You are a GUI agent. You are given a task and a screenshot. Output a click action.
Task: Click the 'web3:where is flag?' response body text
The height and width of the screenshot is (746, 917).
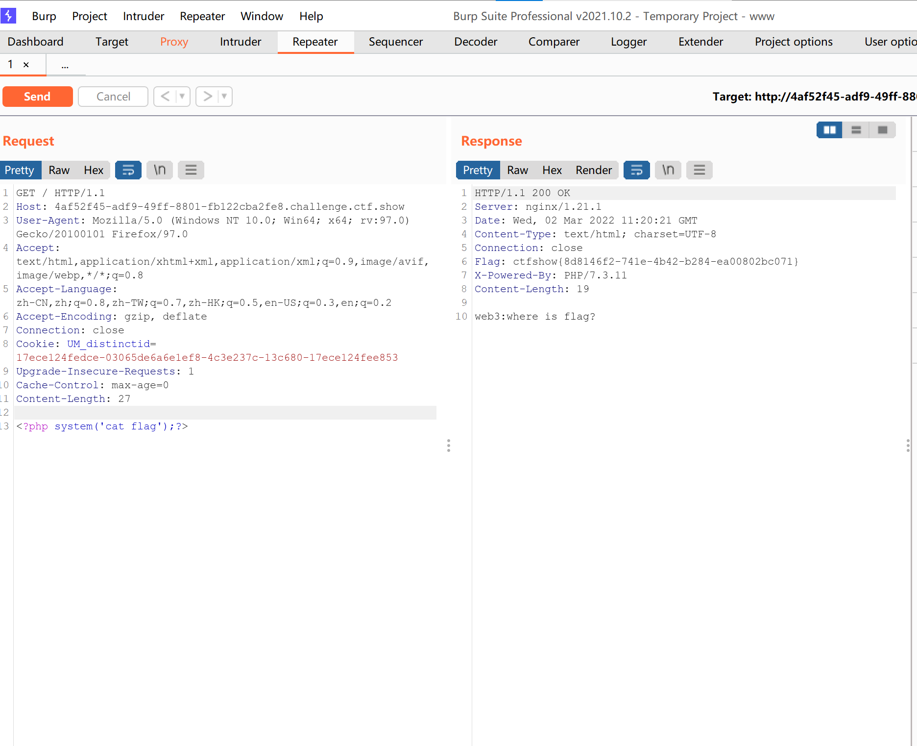(535, 317)
